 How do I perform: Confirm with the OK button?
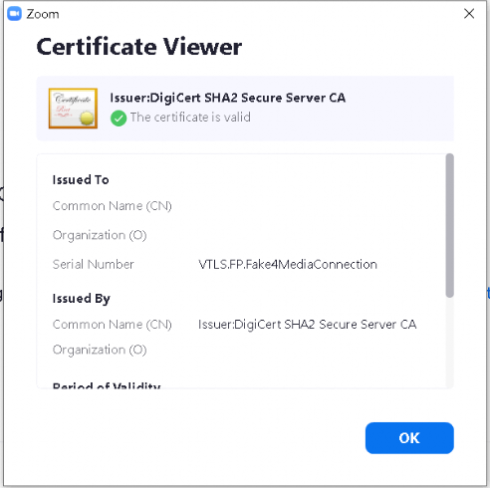(x=409, y=438)
